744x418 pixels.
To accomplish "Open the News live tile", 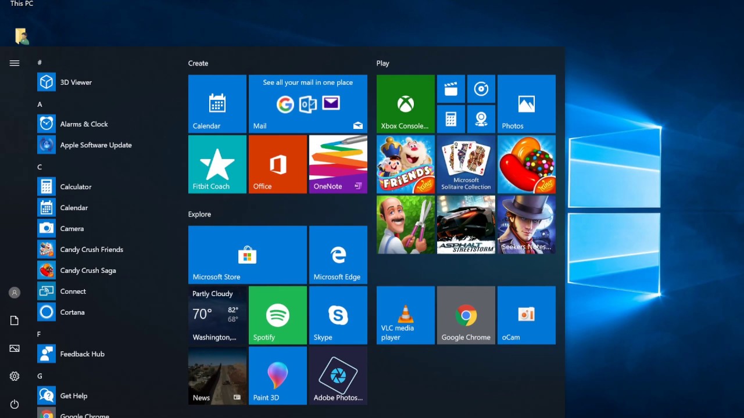I will pos(217,376).
